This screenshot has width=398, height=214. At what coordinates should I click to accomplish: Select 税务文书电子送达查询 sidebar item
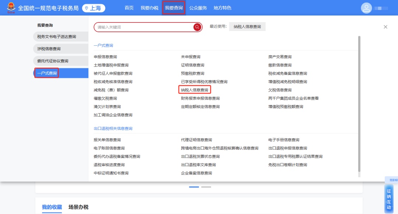[56, 37]
